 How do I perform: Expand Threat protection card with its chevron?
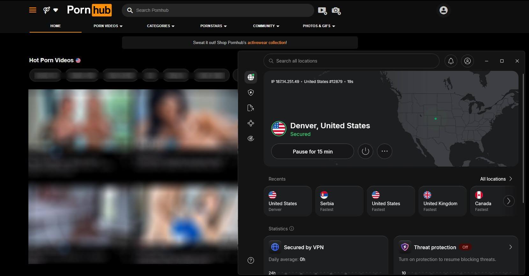(x=511, y=247)
